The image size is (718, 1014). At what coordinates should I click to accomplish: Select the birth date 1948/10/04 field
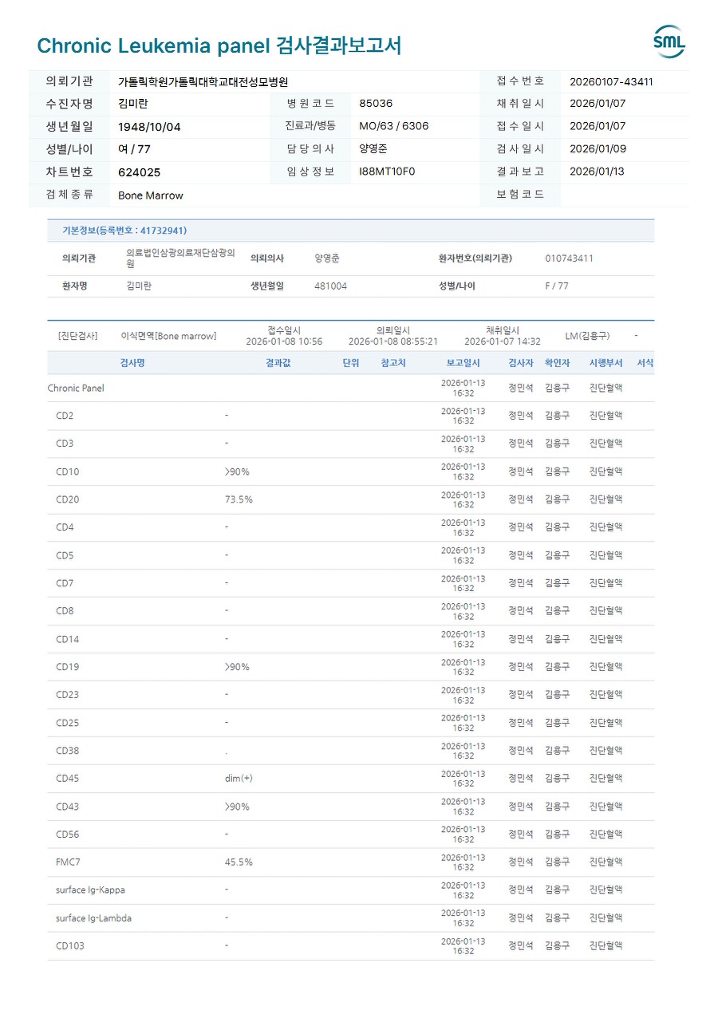pyautogui.click(x=148, y=127)
